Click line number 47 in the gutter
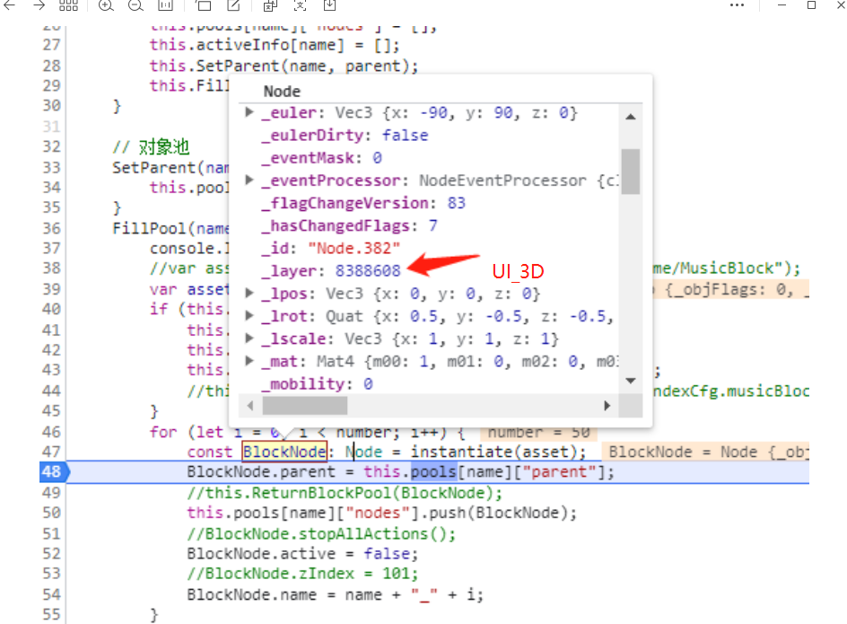Screen dimensions: 847x624 (x=52, y=452)
